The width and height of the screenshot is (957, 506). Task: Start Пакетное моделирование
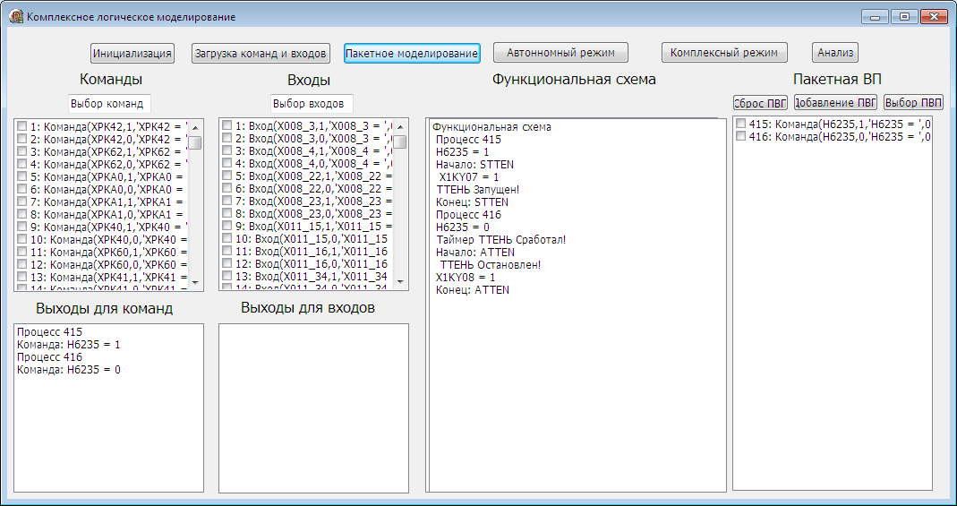pyautogui.click(x=412, y=53)
